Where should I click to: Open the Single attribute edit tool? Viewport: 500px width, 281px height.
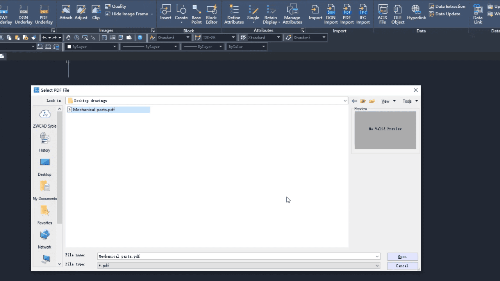(x=253, y=14)
